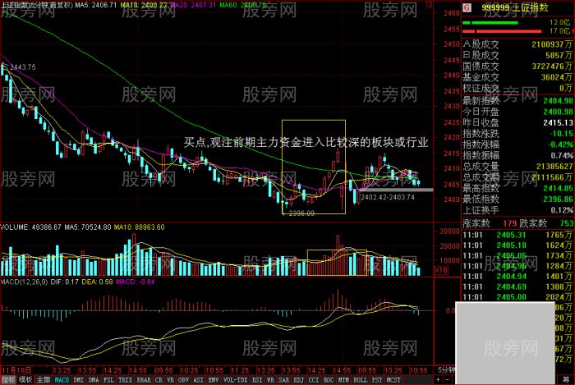Click the 基金成交 row

point(517,77)
